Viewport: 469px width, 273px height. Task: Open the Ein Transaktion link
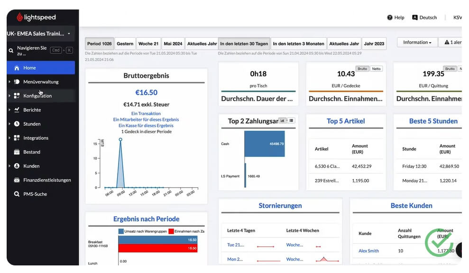[146, 114]
